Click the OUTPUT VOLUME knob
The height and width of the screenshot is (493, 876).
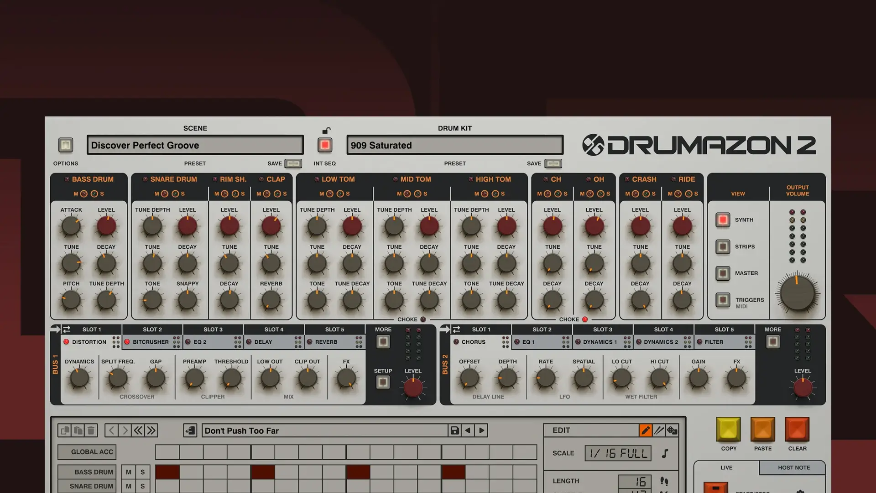click(797, 294)
